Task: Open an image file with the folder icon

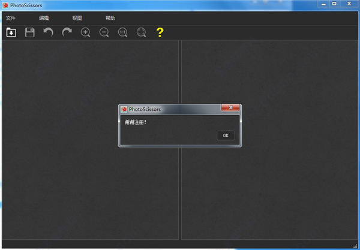Action: [11, 32]
